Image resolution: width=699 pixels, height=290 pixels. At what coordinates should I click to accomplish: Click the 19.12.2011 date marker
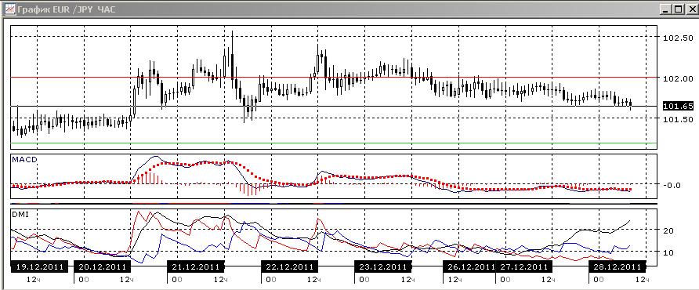pos(39,266)
